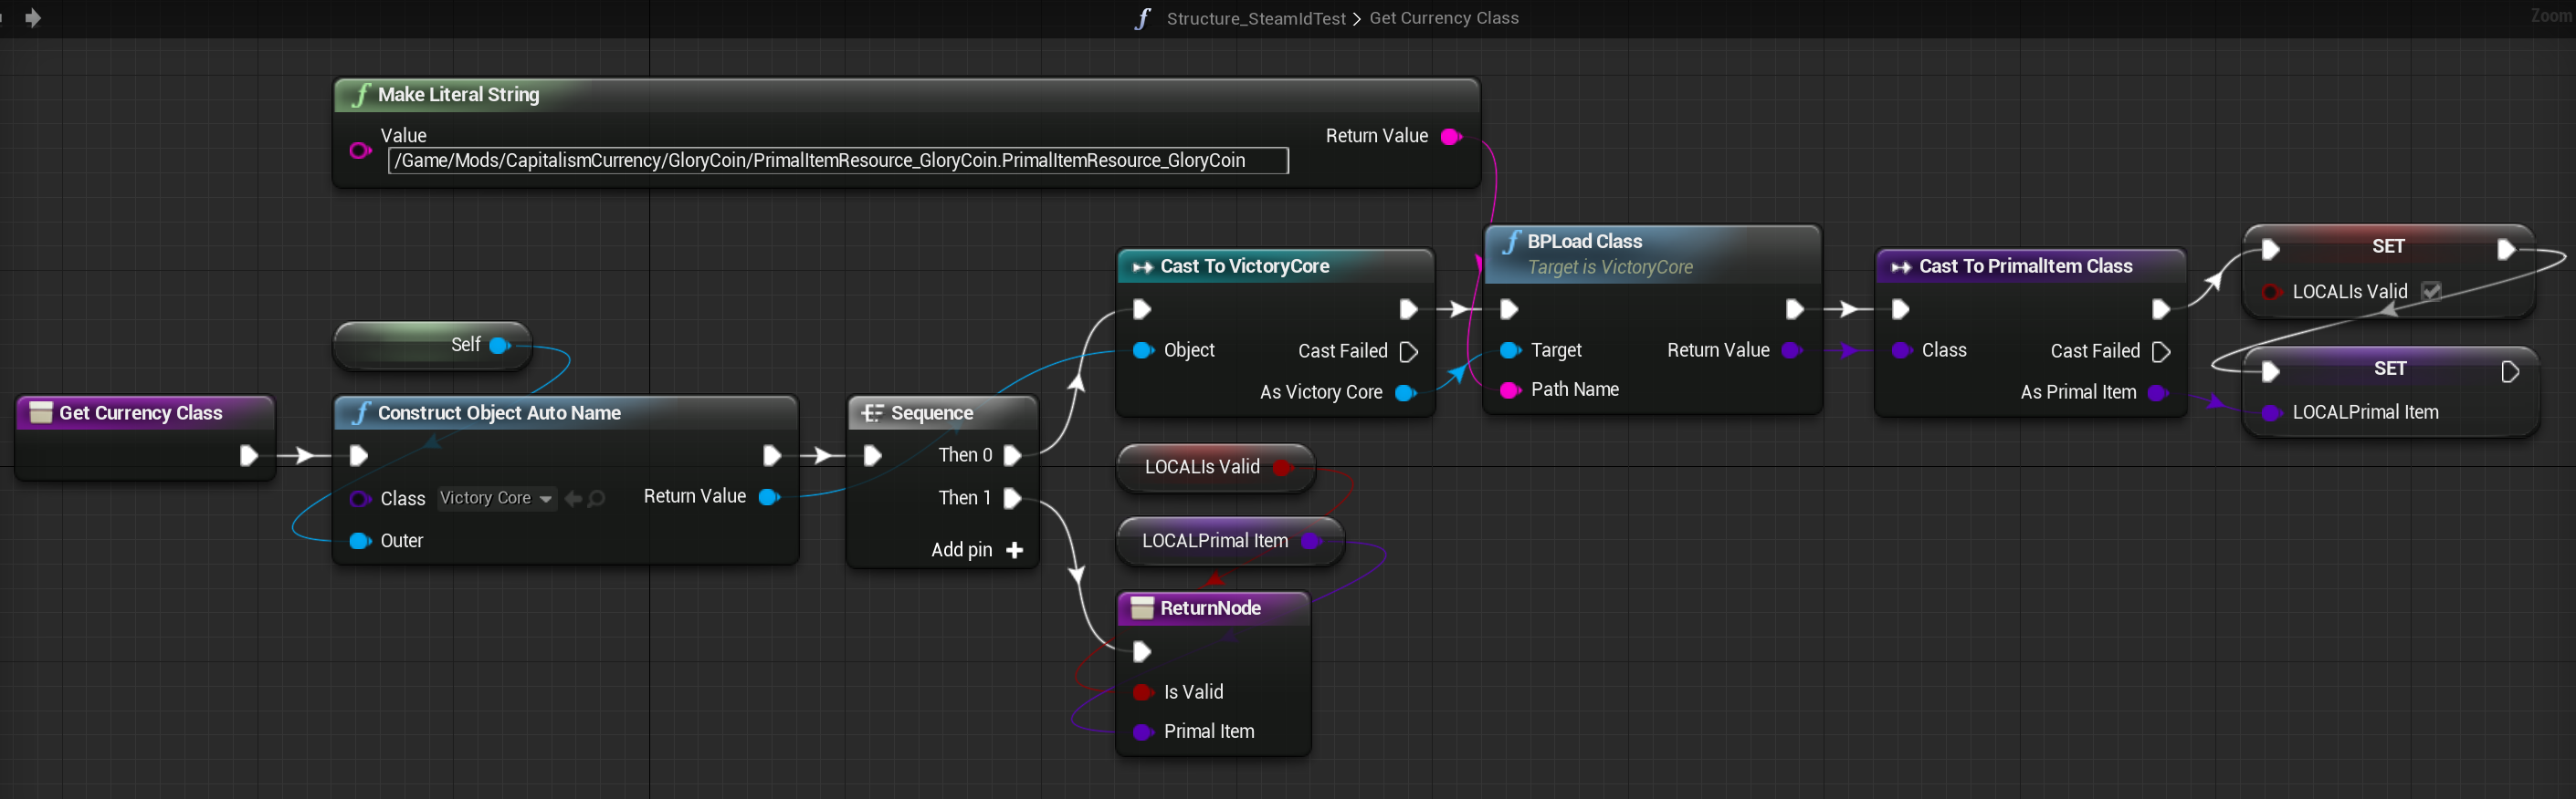Screen dimensions: 2576x799
Task: Select the ReturnNode title
Action: pos(1210,609)
